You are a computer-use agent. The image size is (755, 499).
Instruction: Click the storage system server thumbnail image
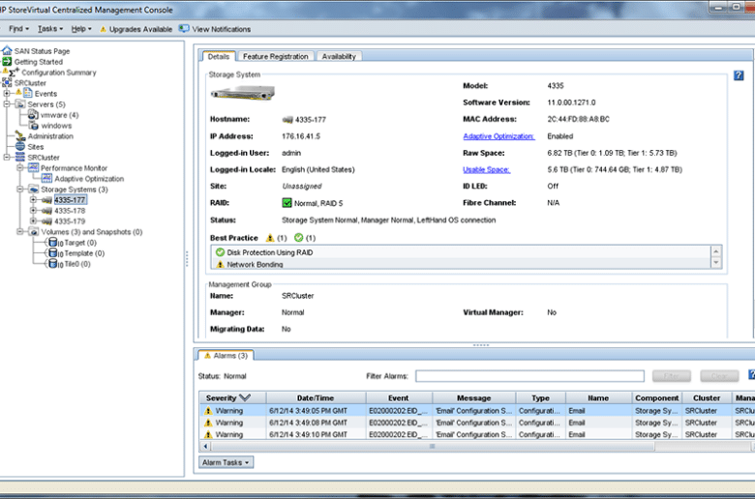243,93
